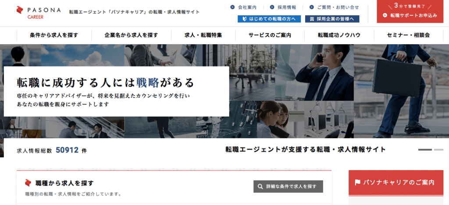This screenshot has height=205, width=449.
Task: Click the はじめての転職の方へ button
Action: pos(269,19)
